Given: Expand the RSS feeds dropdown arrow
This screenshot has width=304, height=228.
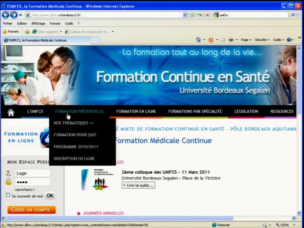Looking at the screenshot, I should [217, 40].
